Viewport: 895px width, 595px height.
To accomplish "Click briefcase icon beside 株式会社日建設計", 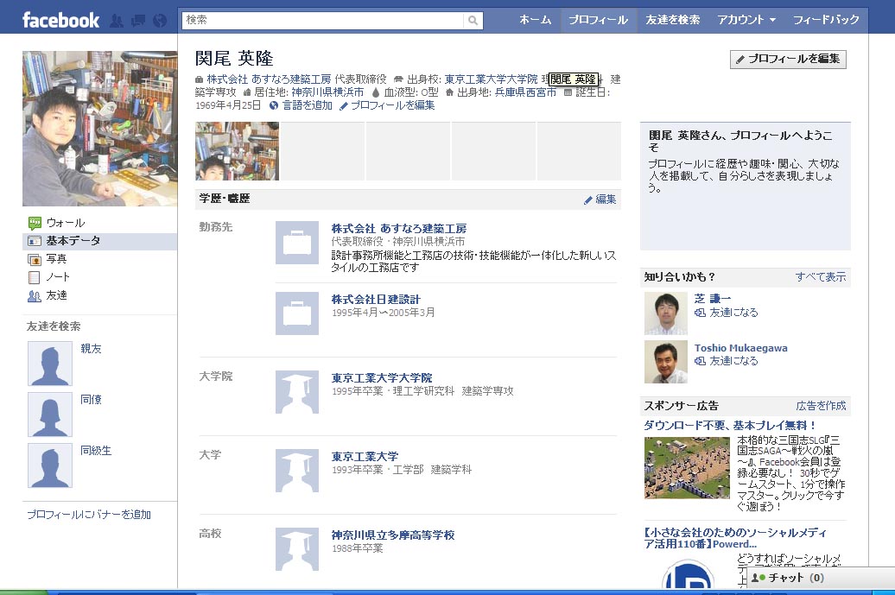I will tap(297, 313).
